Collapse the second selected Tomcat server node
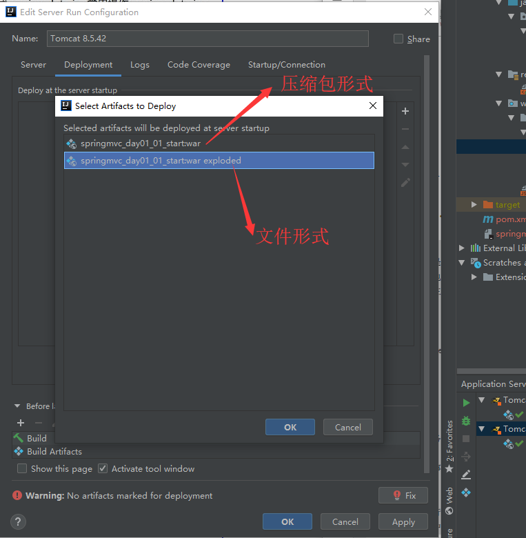 coord(481,429)
